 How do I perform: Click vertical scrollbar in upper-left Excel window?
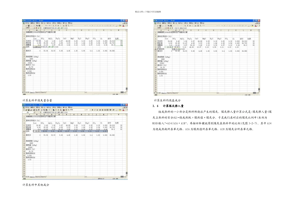pyautogui.click(x=127, y=60)
